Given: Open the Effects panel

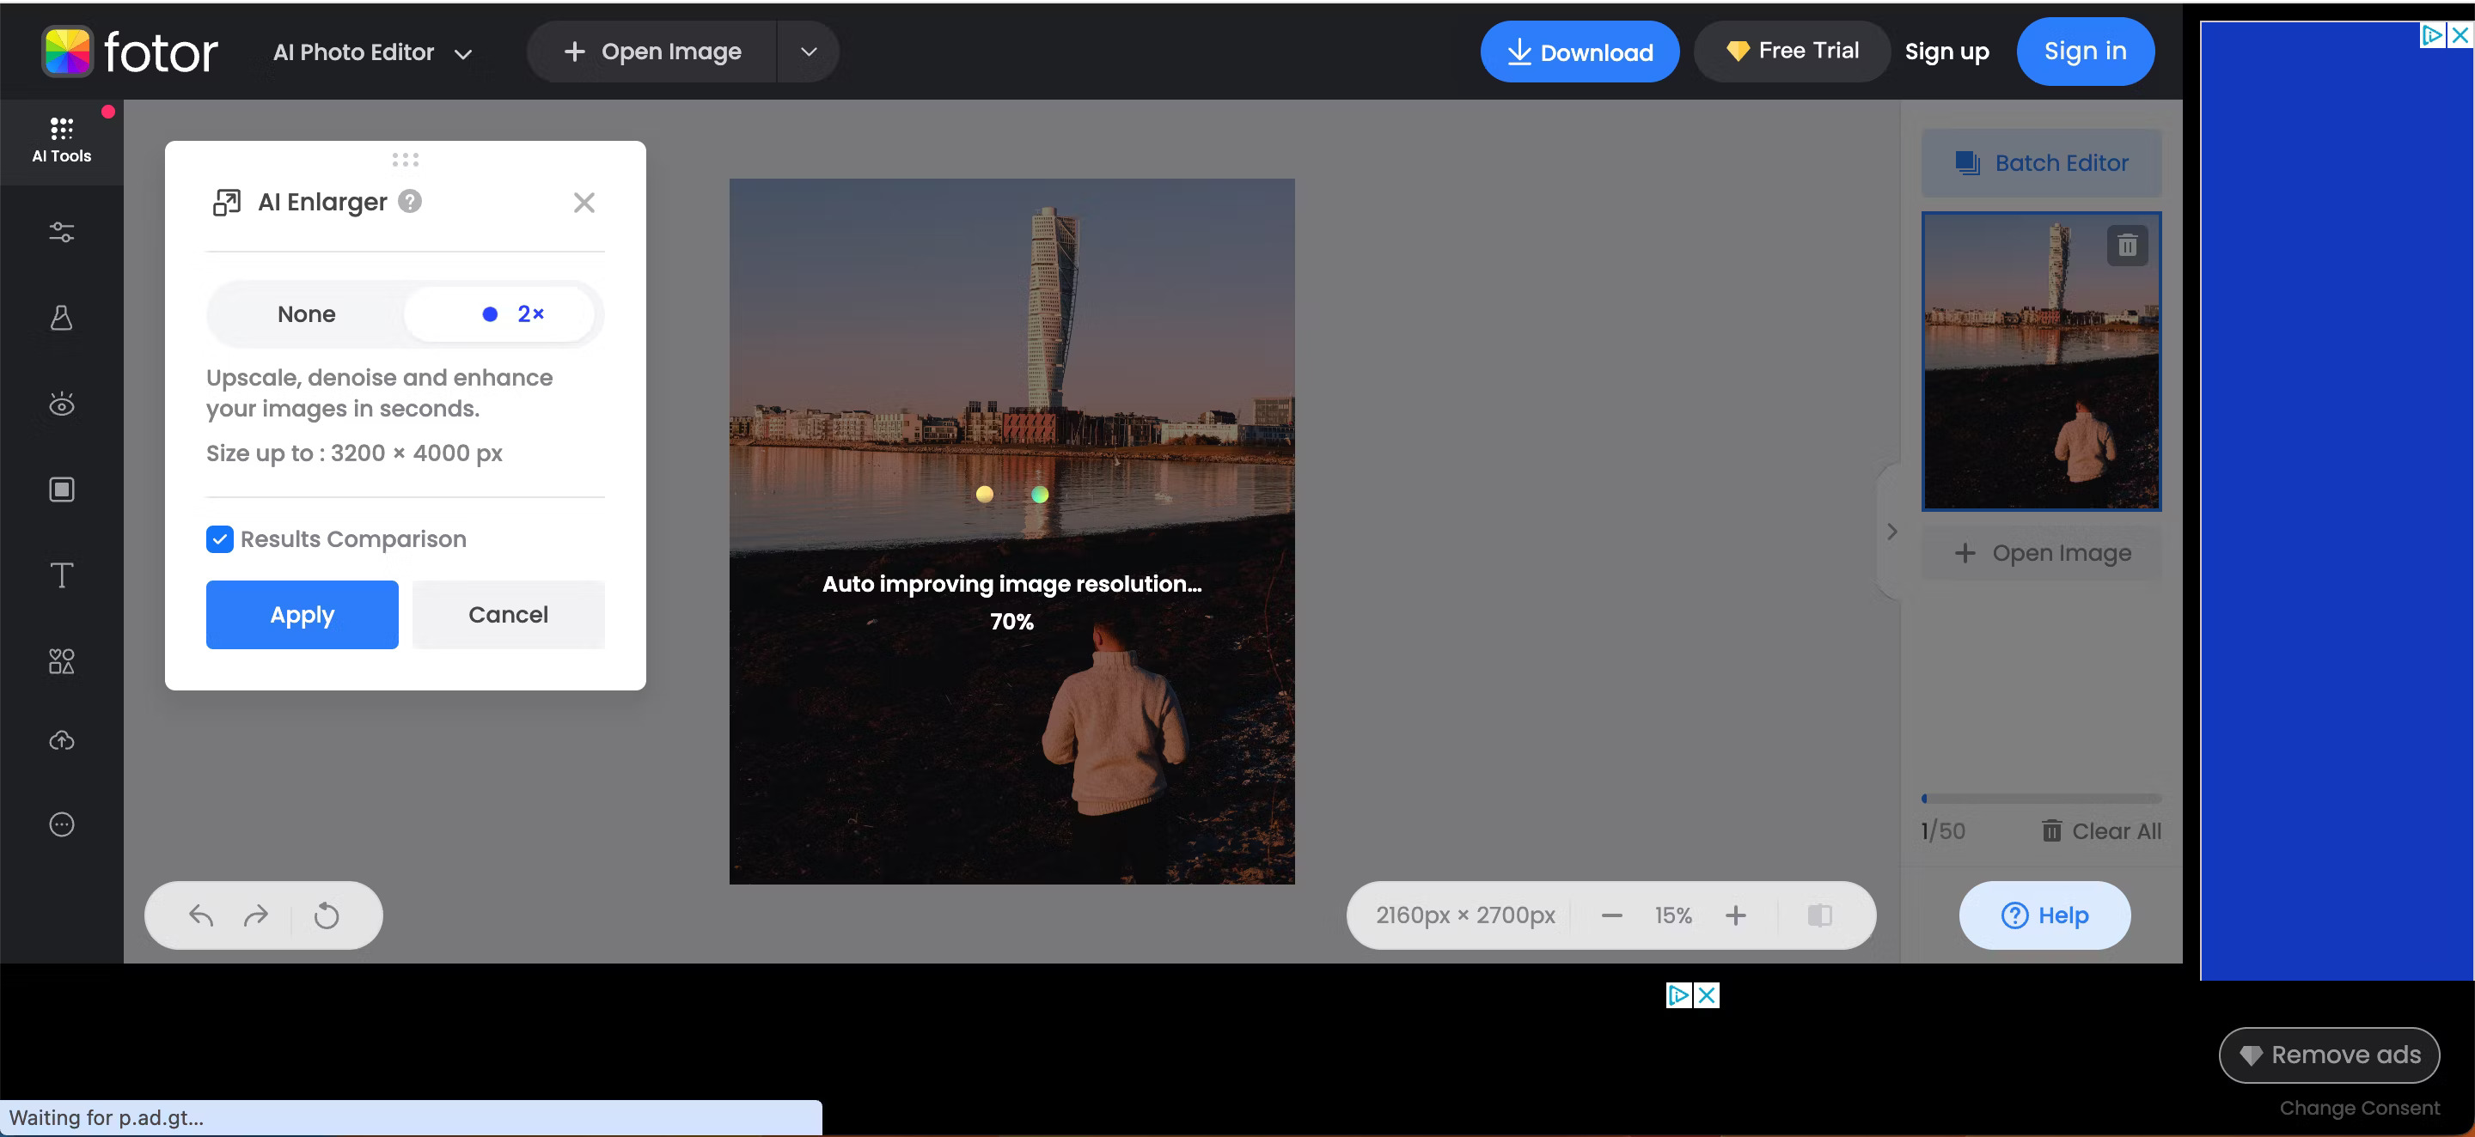Looking at the screenshot, I should tap(62, 318).
